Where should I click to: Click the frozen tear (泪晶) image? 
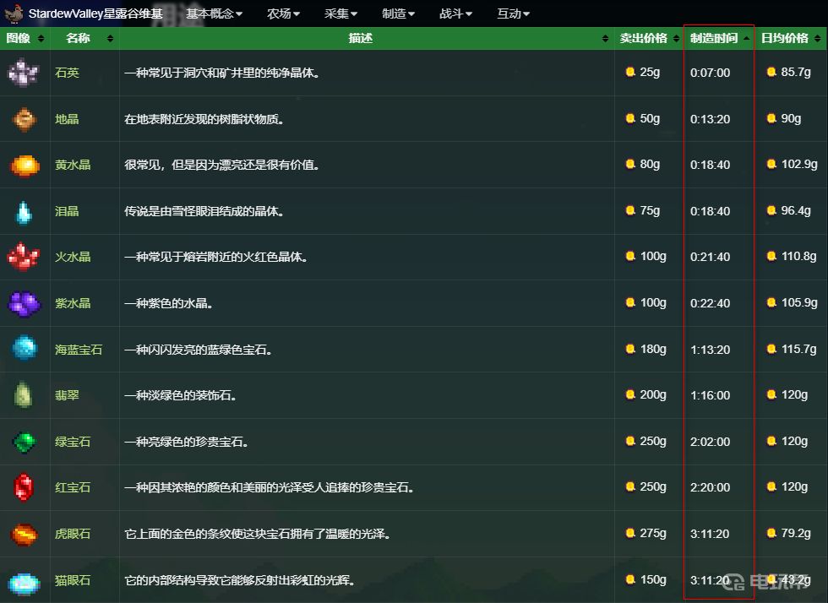point(24,212)
